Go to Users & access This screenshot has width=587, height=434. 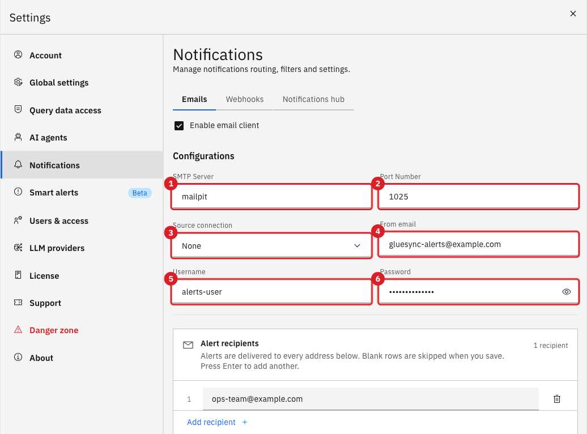pyautogui.click(x=82, y=220)
